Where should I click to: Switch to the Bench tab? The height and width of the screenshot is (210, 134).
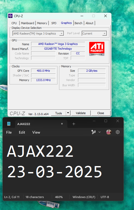point(79,23)
